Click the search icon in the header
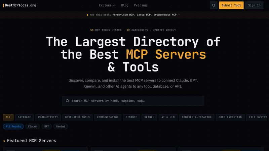The image size is (269, 151). click(214, 5)
